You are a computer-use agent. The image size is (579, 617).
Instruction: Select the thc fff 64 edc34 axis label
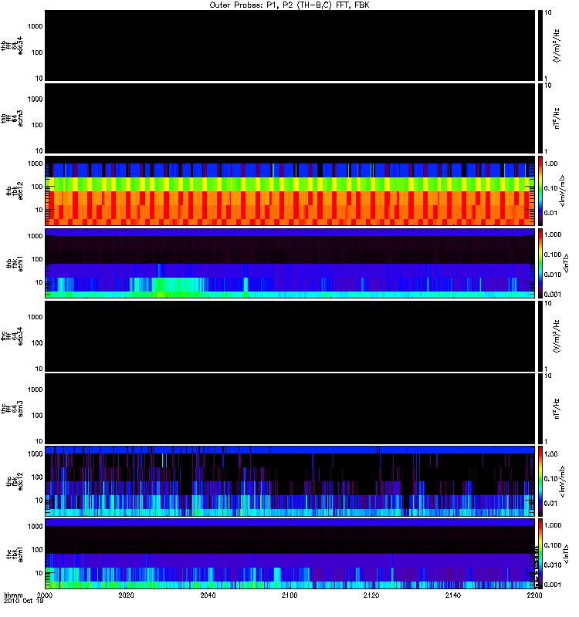pyautogui.click(x=12, y=336)
